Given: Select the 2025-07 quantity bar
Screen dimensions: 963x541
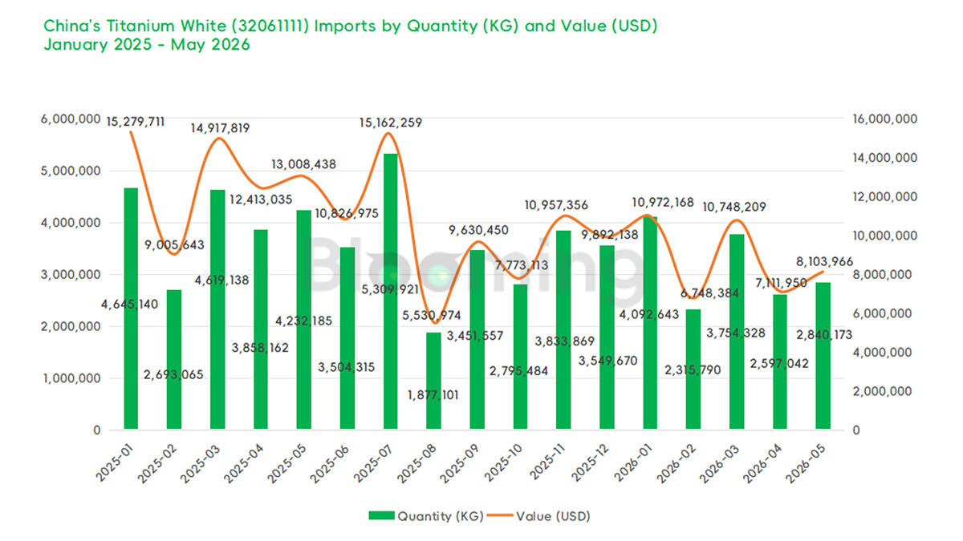Looking at the screenshot, I should coord(391,292).
